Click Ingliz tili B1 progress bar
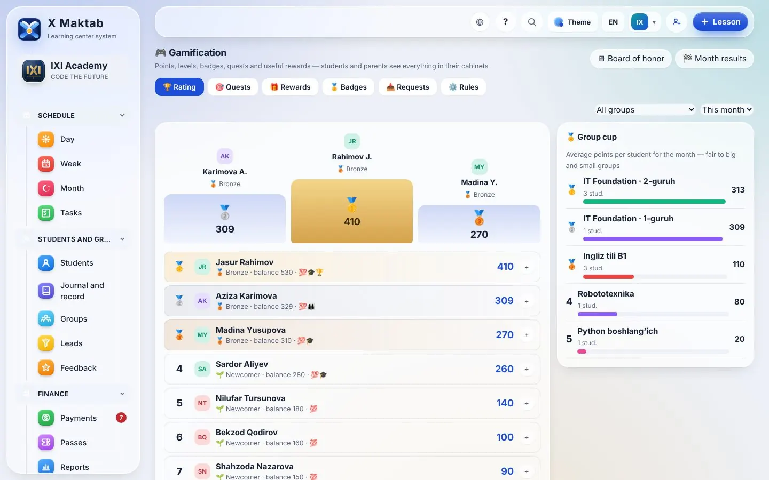This screenshot has width=769, height=480. tap(655, 277)
